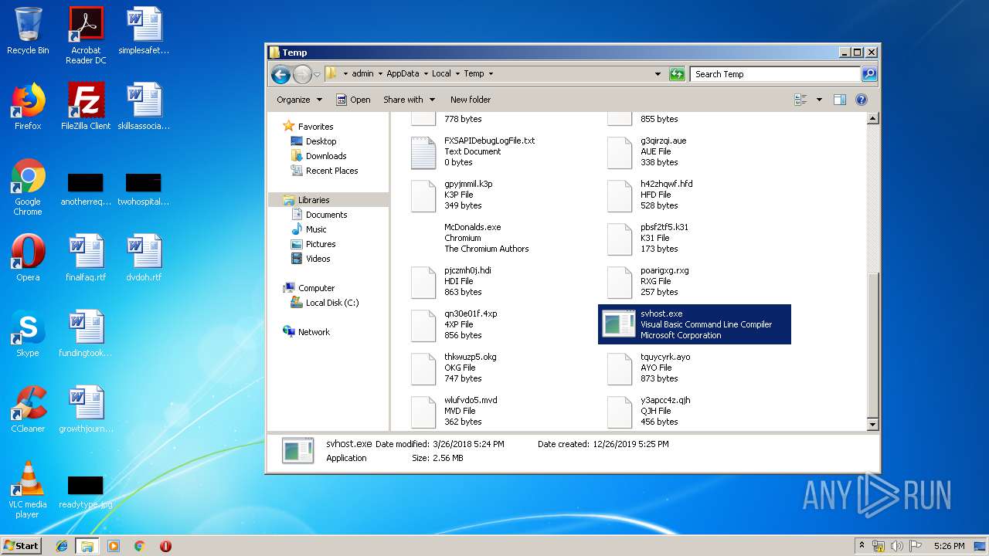The image size is (989, 556).
Task: Open the view options dropdown arrow
Action: [819, 100]
